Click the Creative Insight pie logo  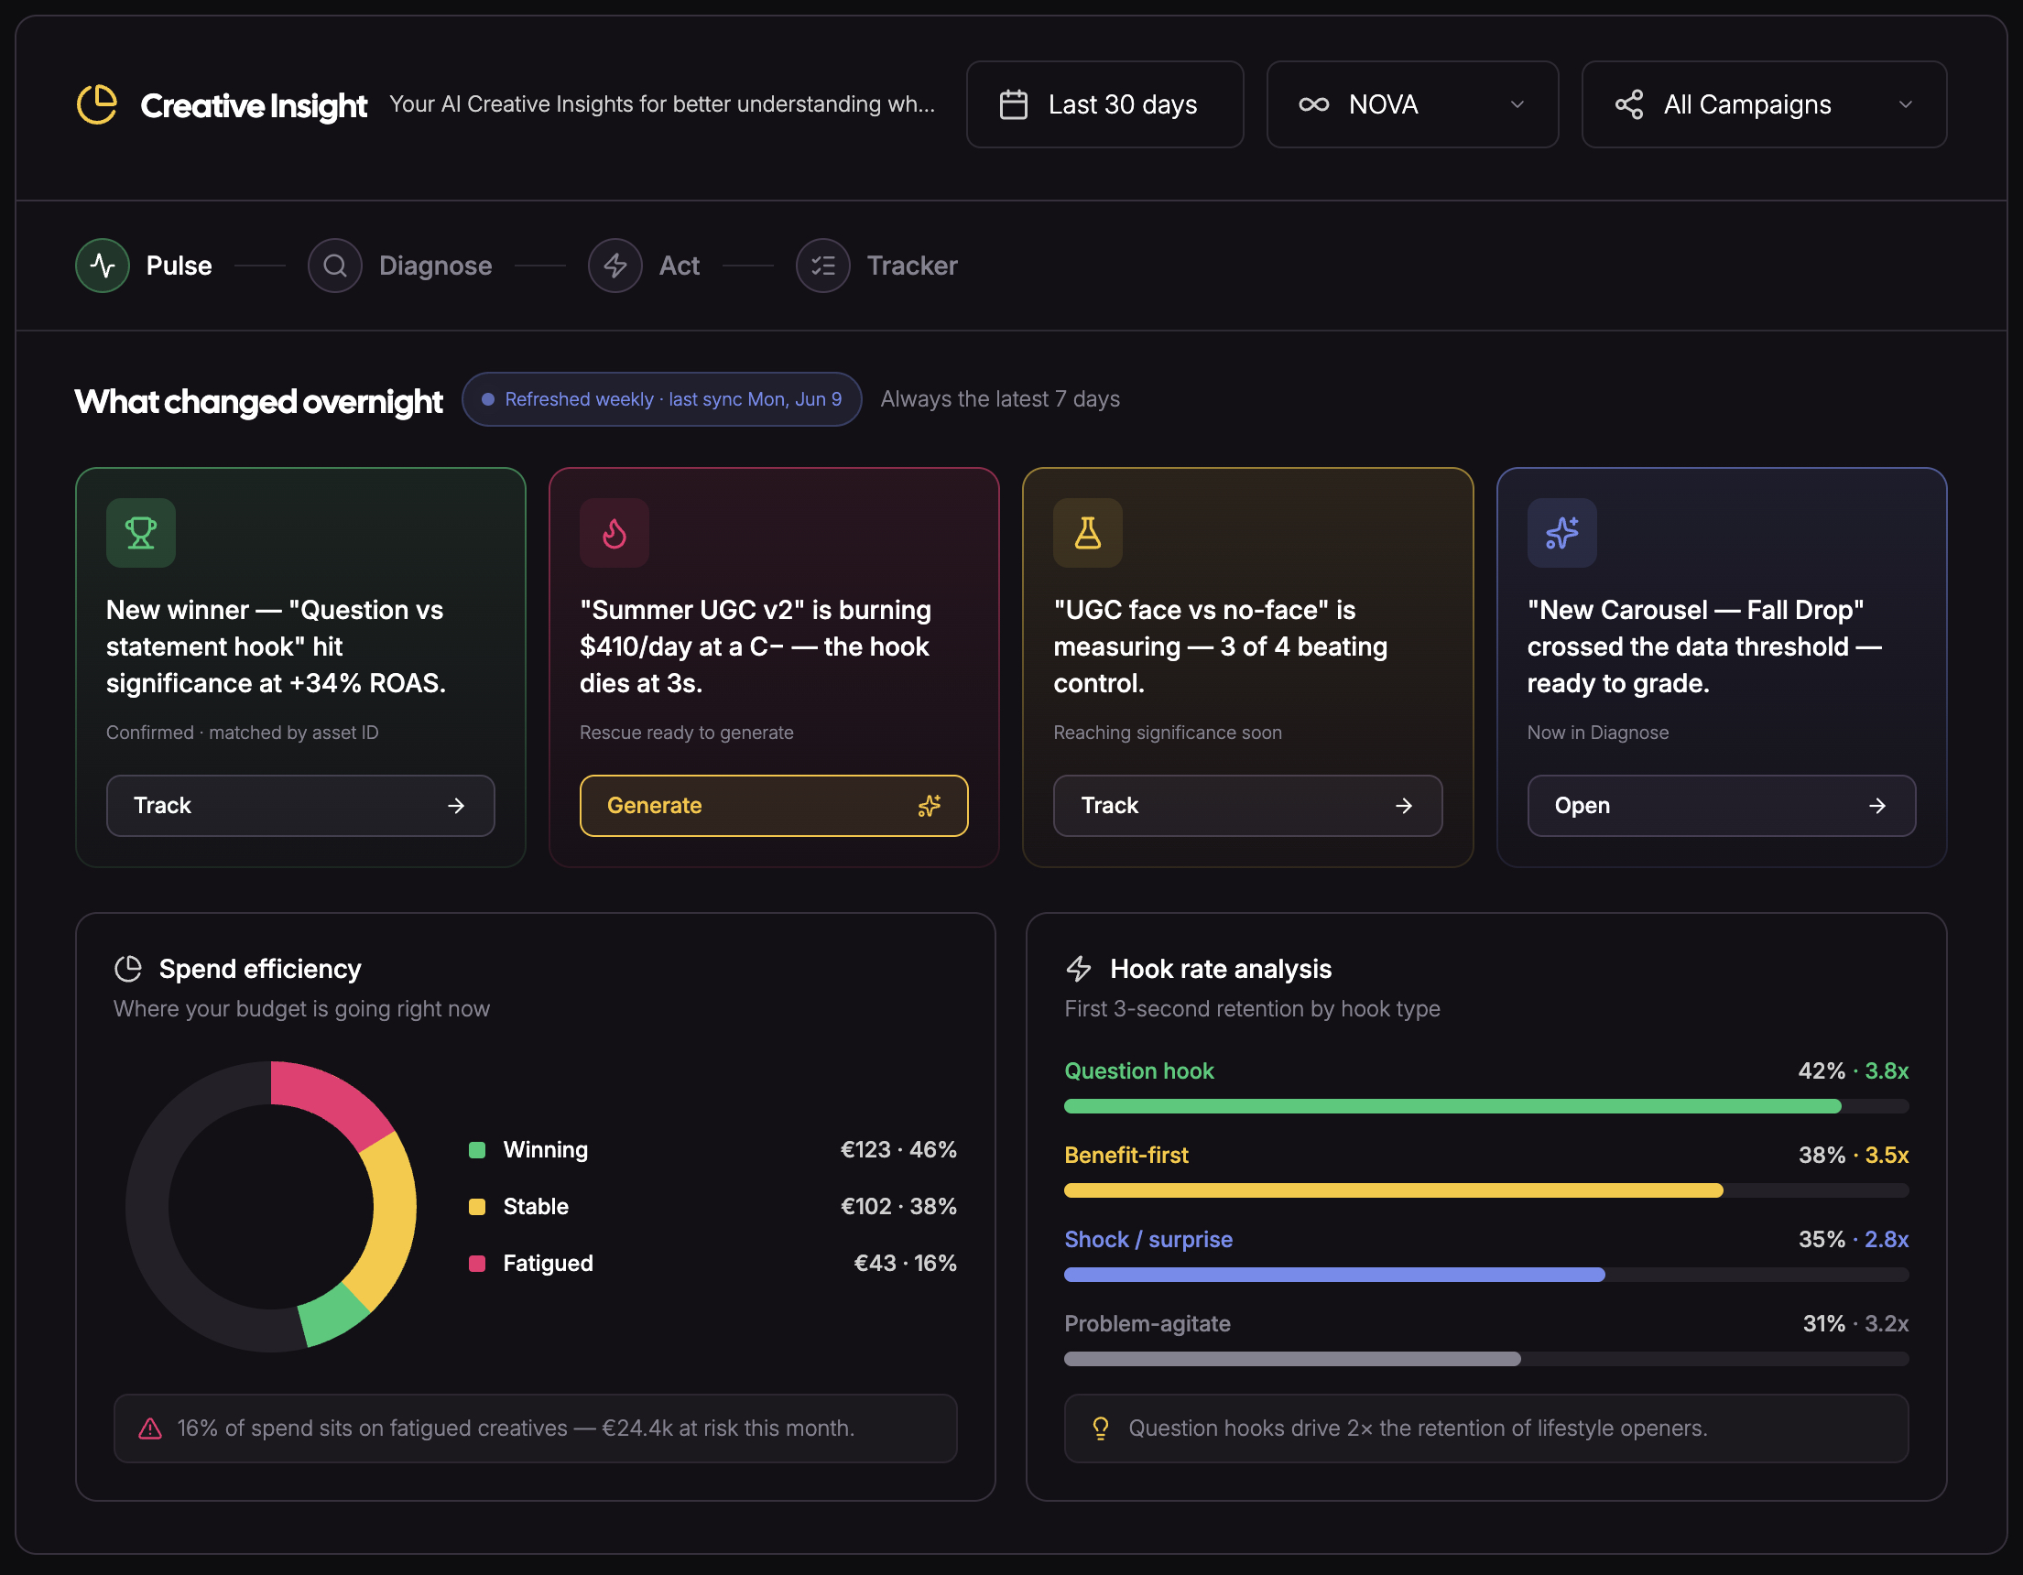[96, 104]
